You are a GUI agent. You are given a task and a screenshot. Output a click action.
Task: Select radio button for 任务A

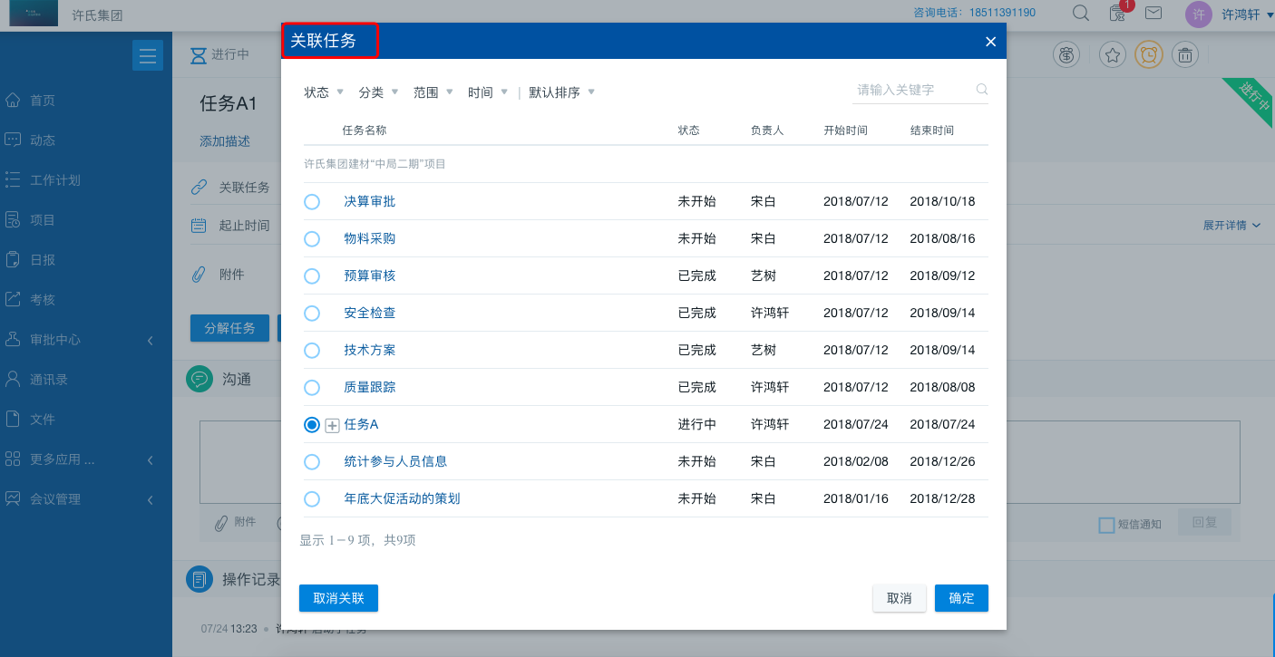pos(312,424)
